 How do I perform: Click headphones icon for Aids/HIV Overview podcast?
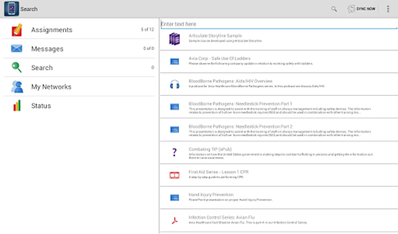coord(174,84)
